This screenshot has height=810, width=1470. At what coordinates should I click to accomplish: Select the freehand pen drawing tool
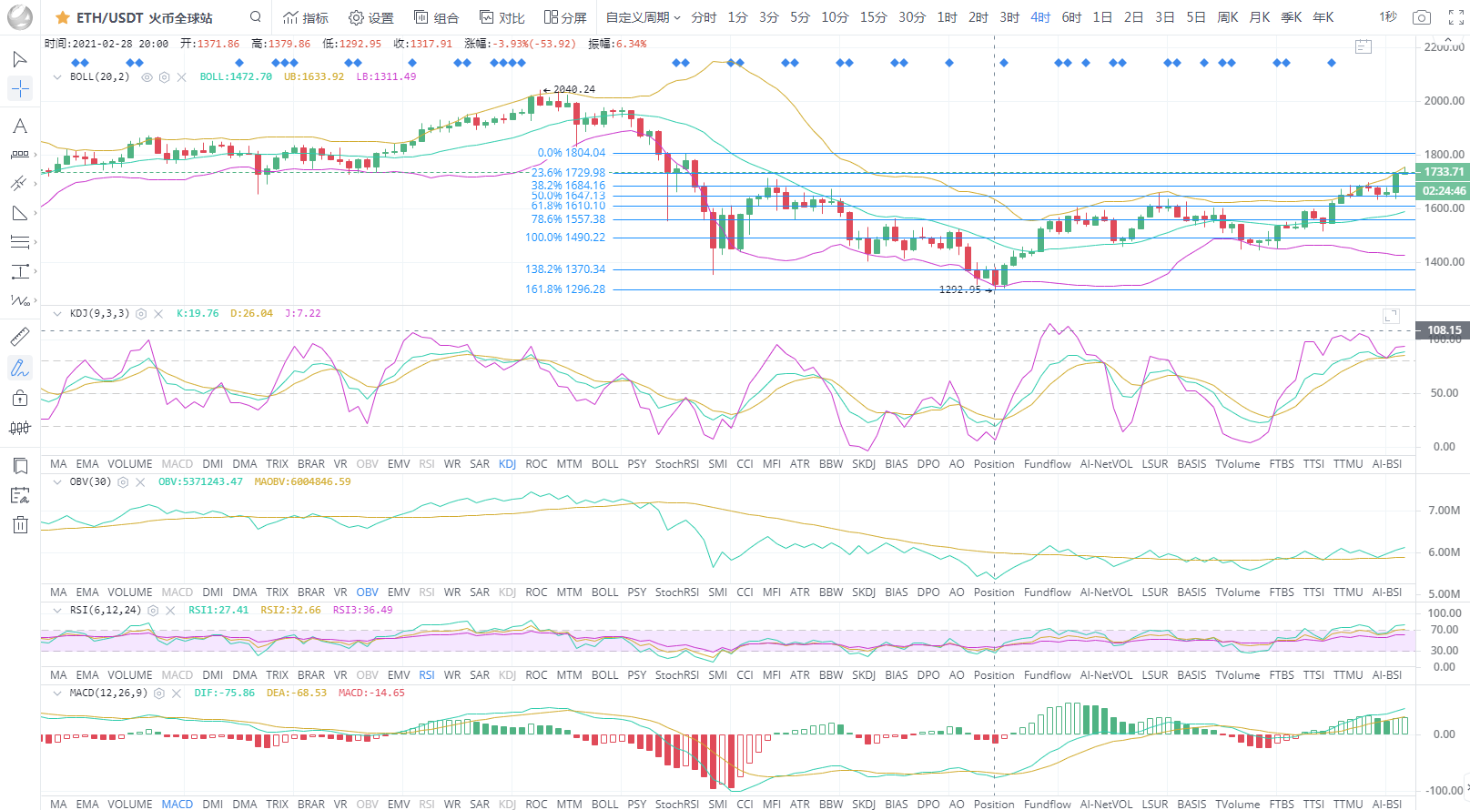(x=19, y=368)
